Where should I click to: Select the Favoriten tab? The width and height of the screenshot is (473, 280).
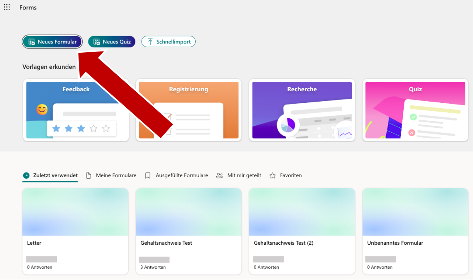click(x=291, y=175)
